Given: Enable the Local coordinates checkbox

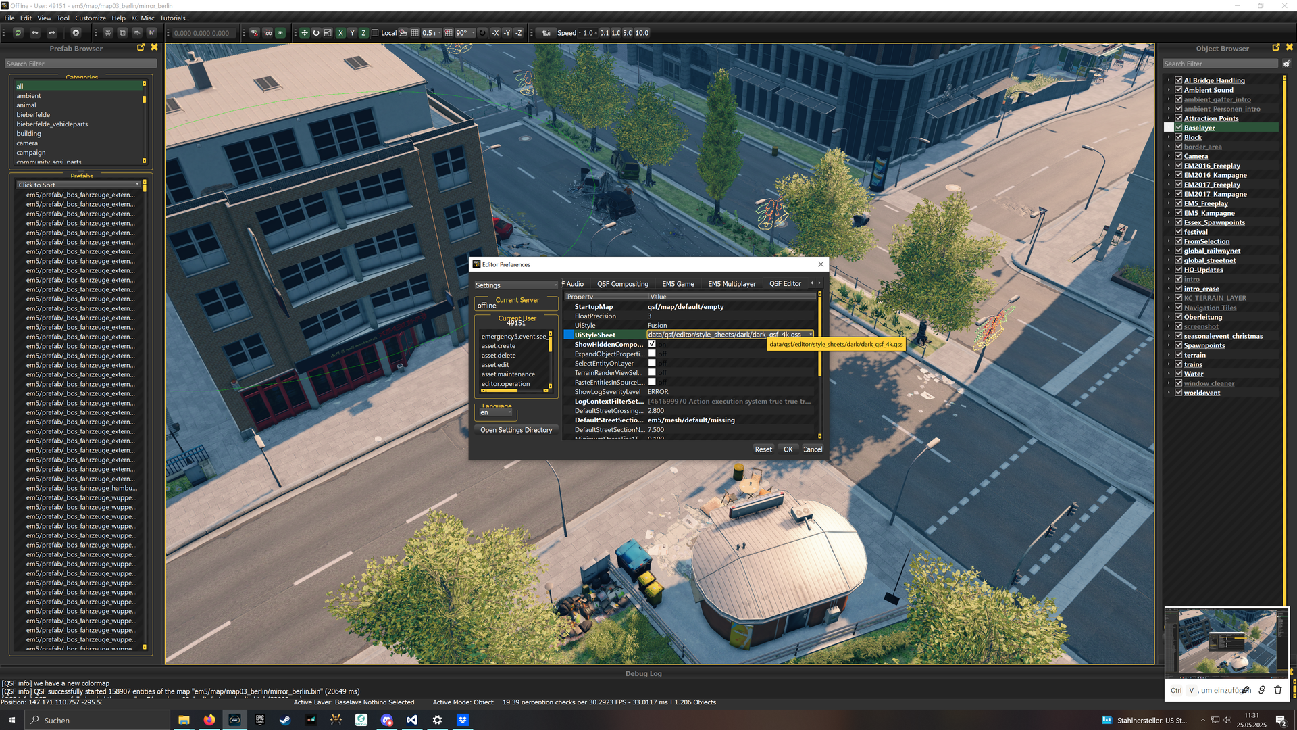Looking at the screenshot, I should [375, 32].
